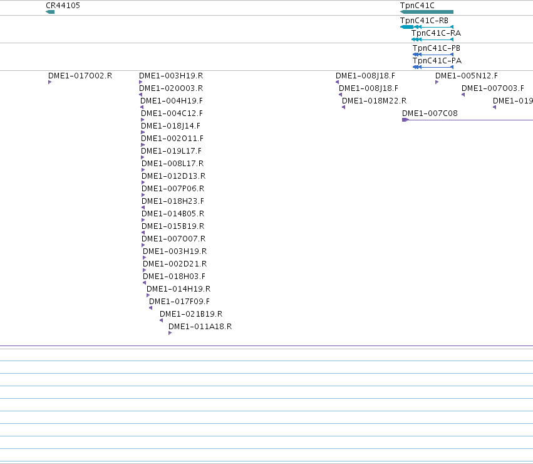
Task: Click the arrow marker under DME1-007O03.F
Action: pyautogui.click(x=463, y=95)
